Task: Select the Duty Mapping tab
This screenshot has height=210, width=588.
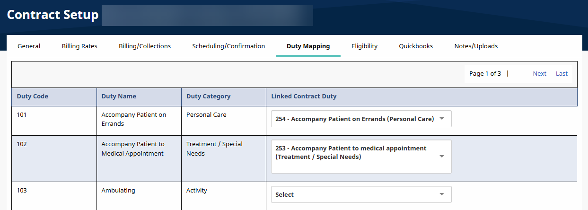Action: point(308,46)
